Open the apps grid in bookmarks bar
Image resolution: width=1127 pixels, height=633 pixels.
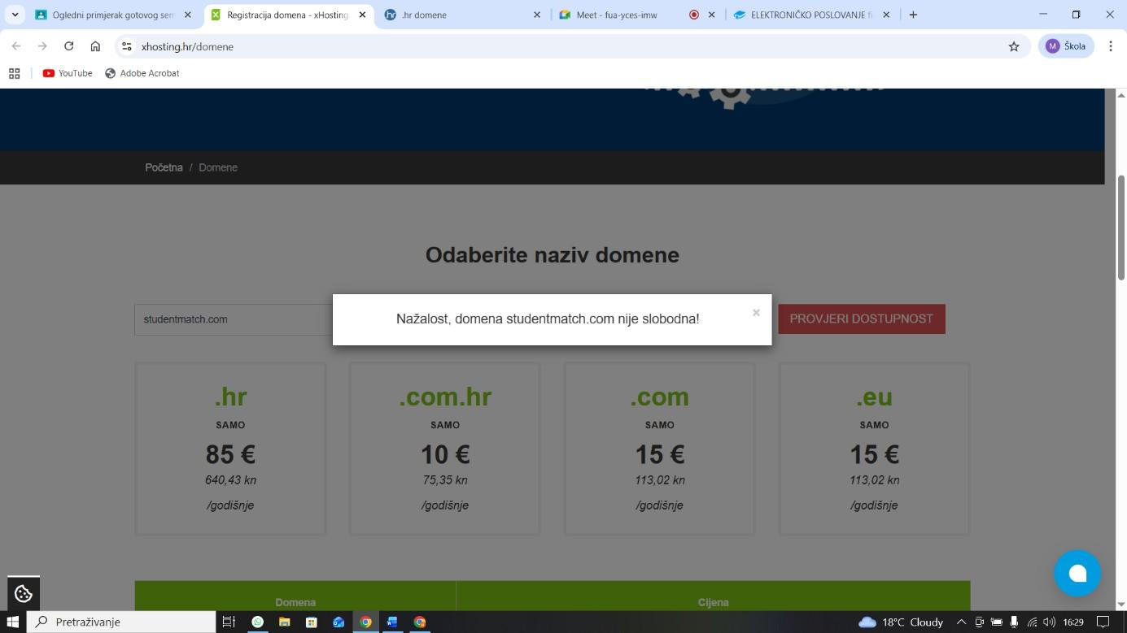coord(14,73)
